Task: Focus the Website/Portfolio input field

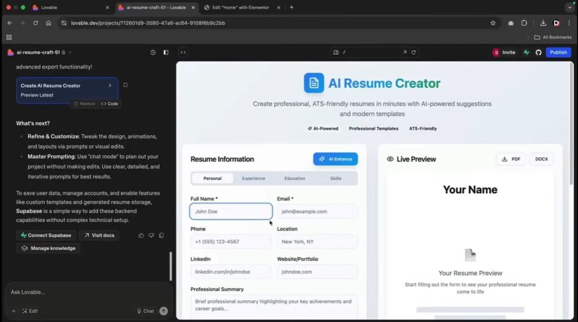Action: [317, 272]
